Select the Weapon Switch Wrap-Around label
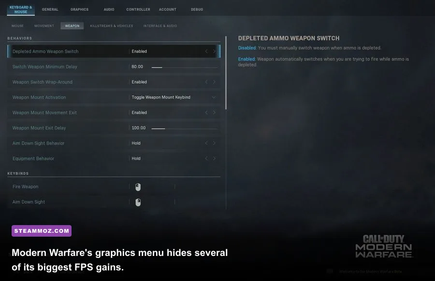Viewport: 435px width, 281px height. click(x=42, y=82)
